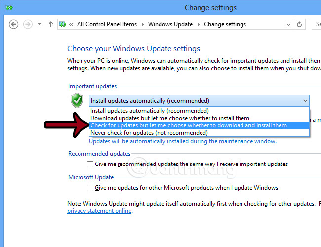321x247 pixels.
Task: Click the Important updates section label
Action: click(x=92, y=86)
